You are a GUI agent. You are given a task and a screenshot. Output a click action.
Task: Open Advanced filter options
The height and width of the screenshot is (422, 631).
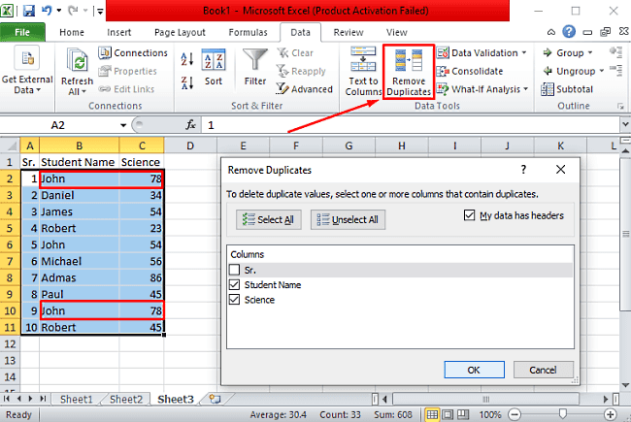click(304, 89)
